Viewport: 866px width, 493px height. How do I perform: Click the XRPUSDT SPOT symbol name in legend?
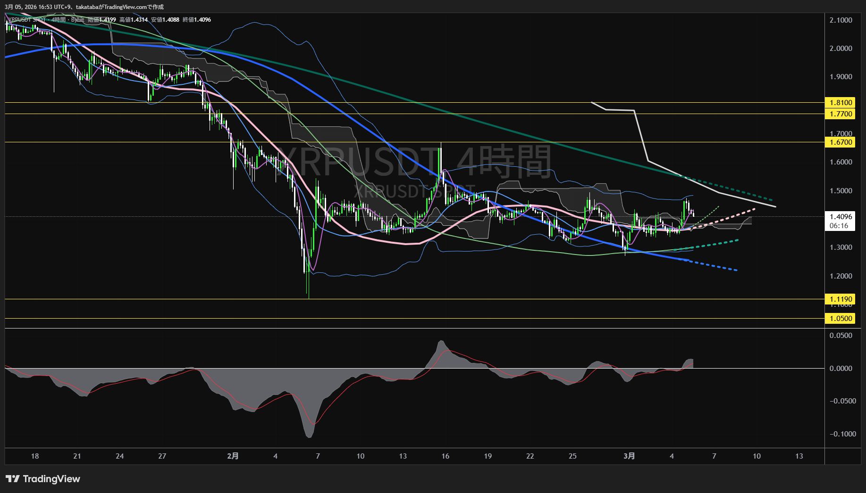click(x=28, y=20)
